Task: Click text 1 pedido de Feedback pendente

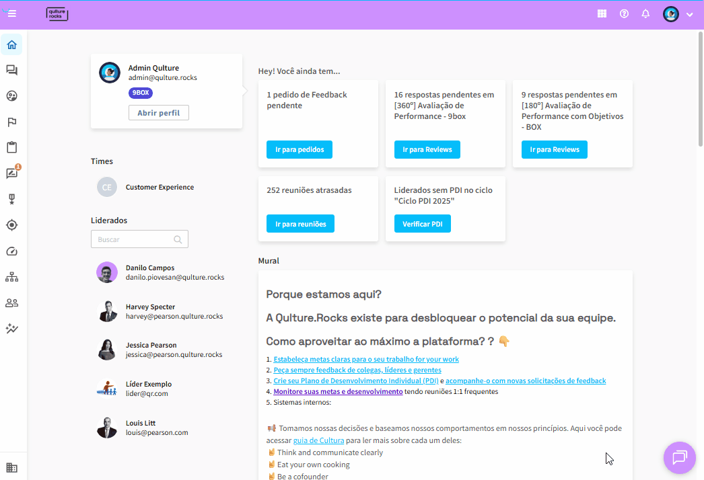Action: pyautogui.click(x=307, y=100)
